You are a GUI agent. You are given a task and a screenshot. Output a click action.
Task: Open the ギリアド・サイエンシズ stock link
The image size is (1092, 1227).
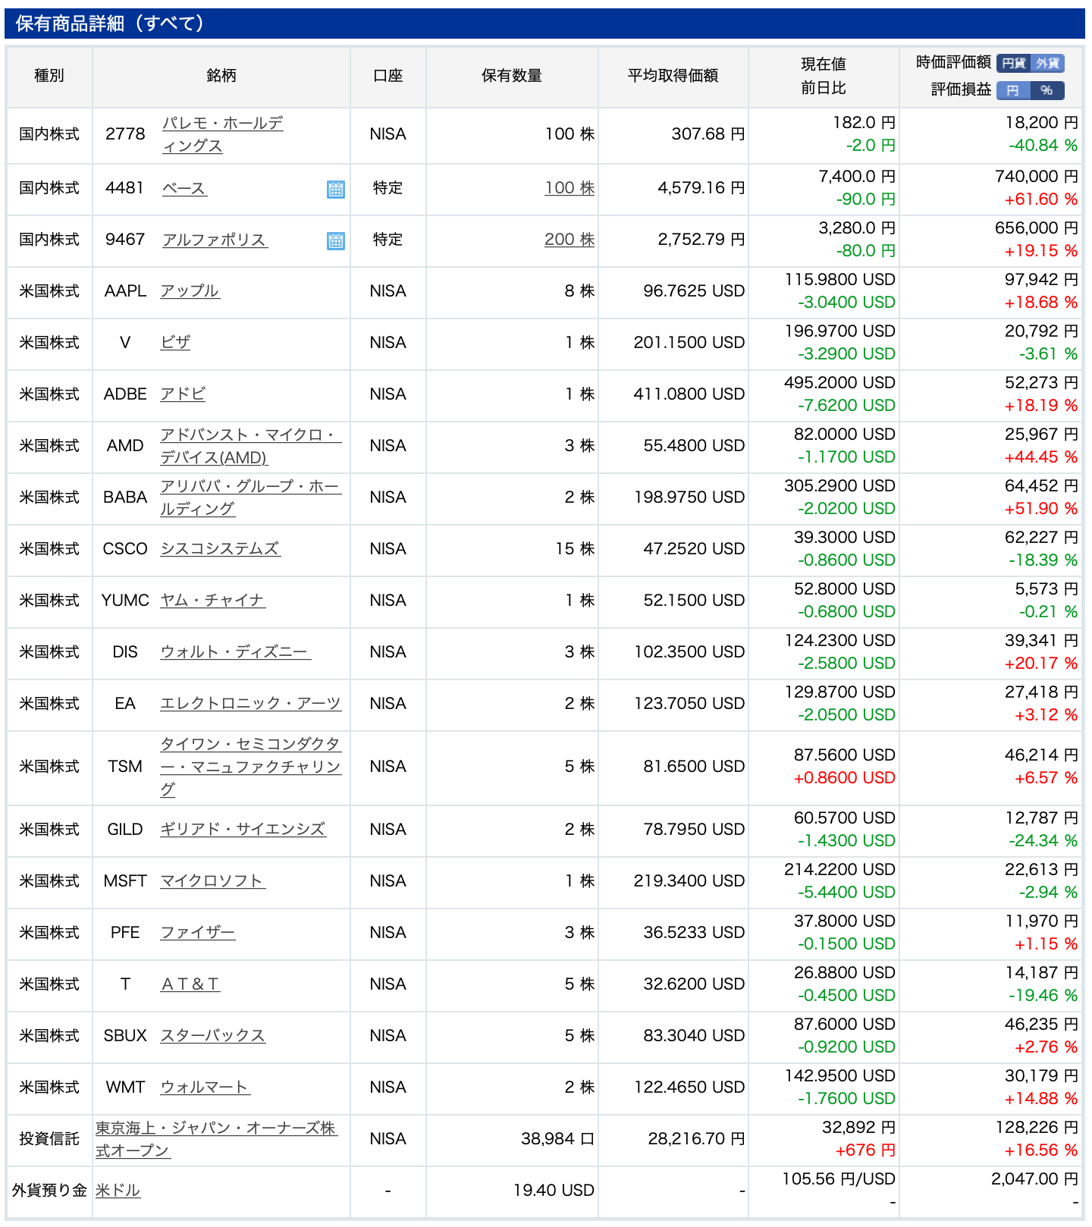pos(243,830)
